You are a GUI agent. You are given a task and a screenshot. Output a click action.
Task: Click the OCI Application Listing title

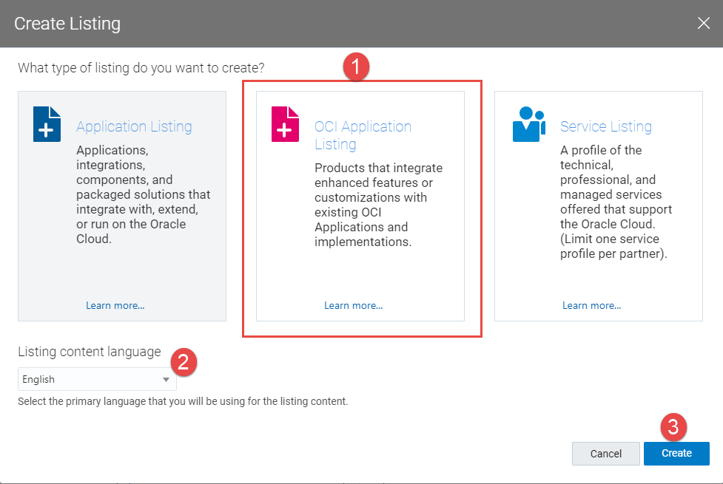[363, 135]
